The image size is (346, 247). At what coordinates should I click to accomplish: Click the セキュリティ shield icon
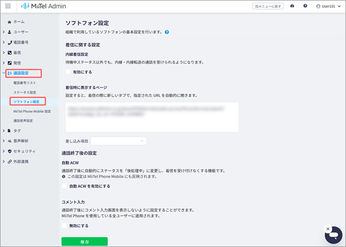tap(9, 151)
